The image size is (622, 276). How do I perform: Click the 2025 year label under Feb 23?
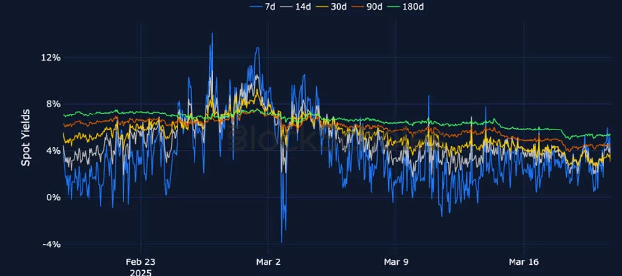pyautogui.click(x=141, y=272)
